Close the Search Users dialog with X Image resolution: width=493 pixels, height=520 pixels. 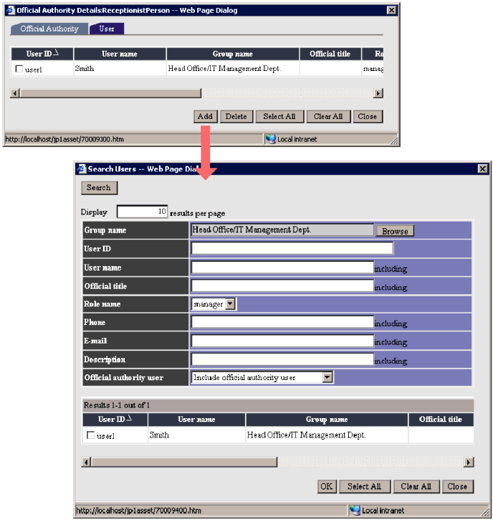(483, 169)
